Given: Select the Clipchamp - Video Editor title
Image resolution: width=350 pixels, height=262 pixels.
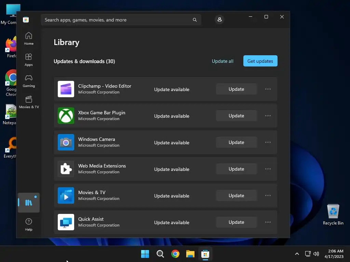Looking at the screenshot, I should point(105,86).
